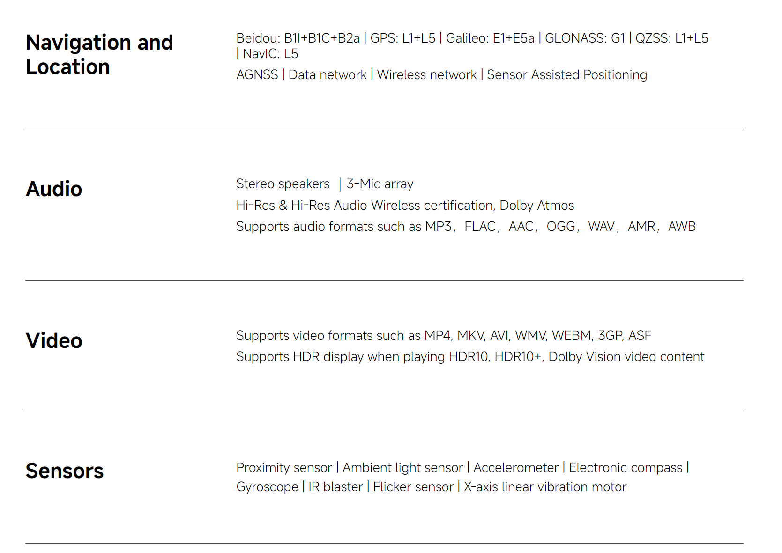Click the FLAC audio format
Screen dimensions: 782x553
coord(480,227)
